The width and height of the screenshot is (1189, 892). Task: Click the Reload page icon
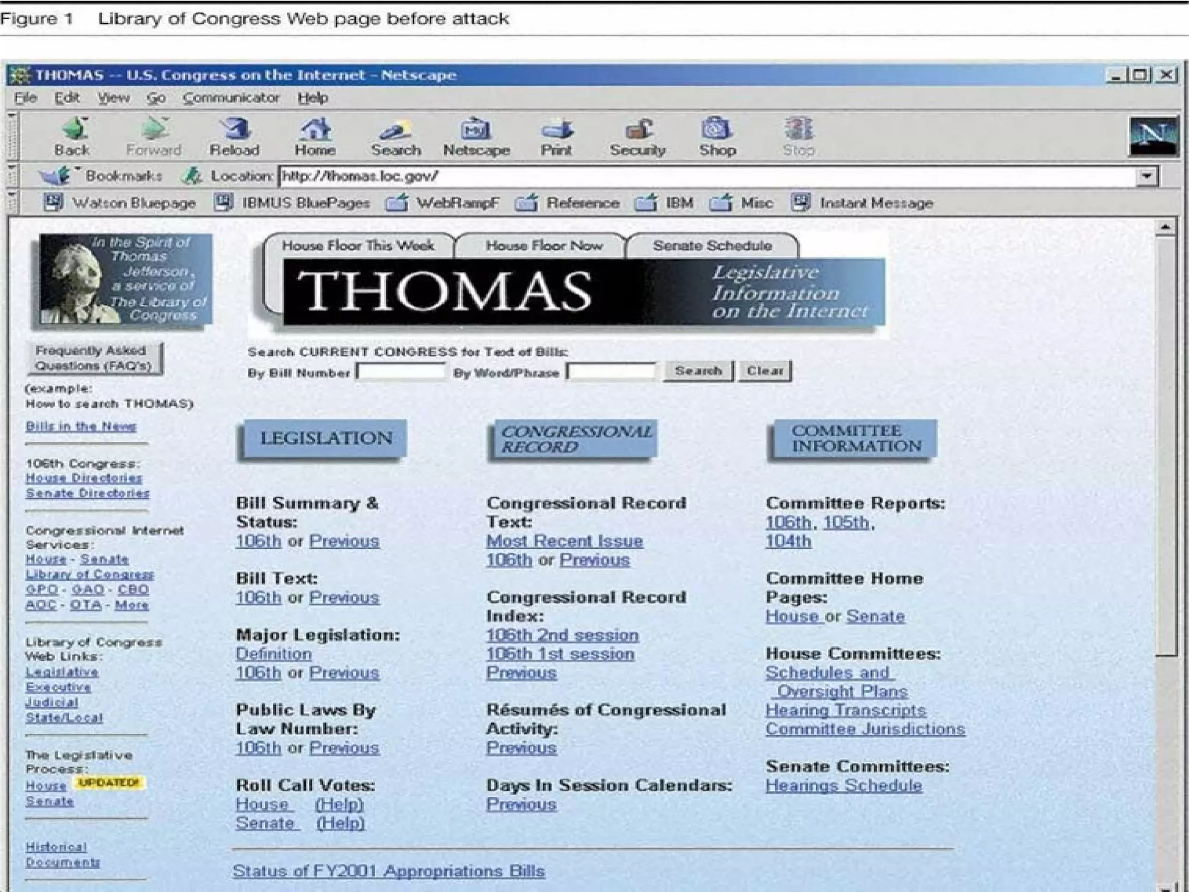click(x=235, y=129)
